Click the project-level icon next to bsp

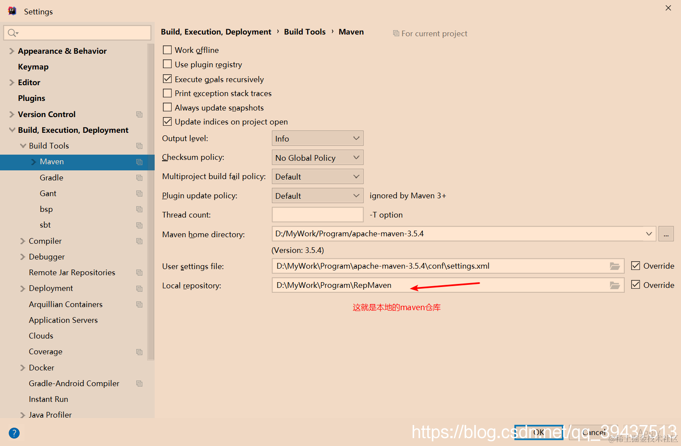click(x=139, y=209)
